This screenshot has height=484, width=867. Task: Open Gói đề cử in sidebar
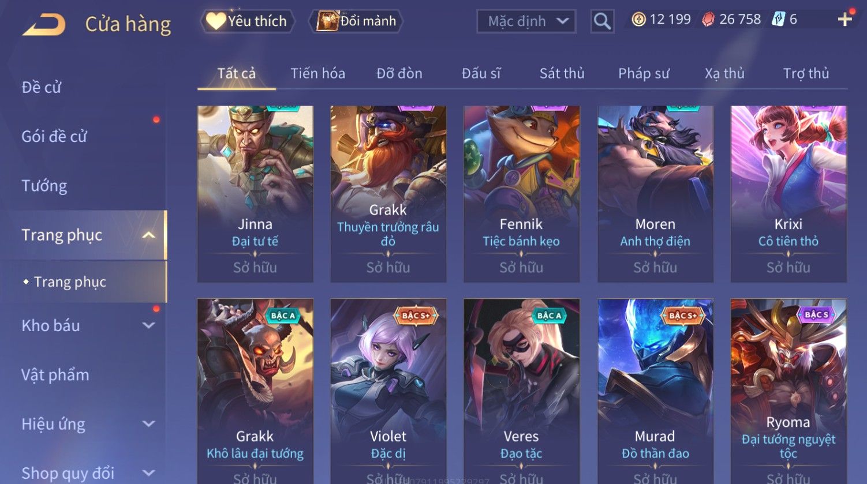(54, 137)
